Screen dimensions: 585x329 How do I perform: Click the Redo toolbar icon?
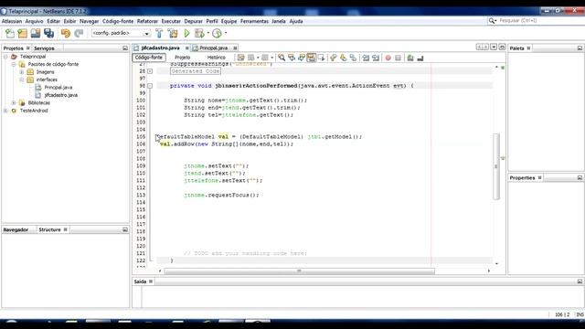[79, 33]
